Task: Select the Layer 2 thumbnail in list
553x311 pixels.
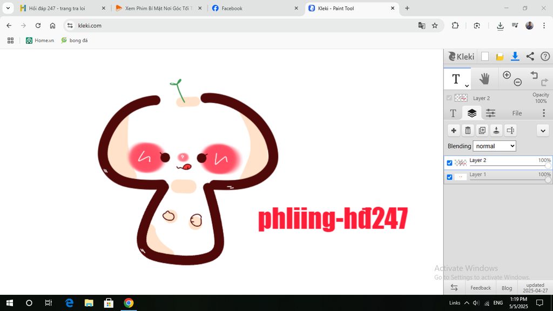Action: [461, 163]
